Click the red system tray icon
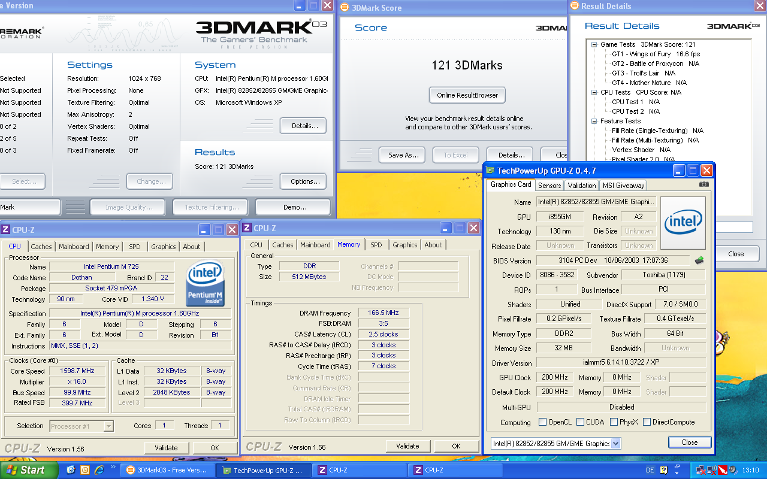Image resolution: width=767 pixels, height=479 pixels. coord(722,471)
